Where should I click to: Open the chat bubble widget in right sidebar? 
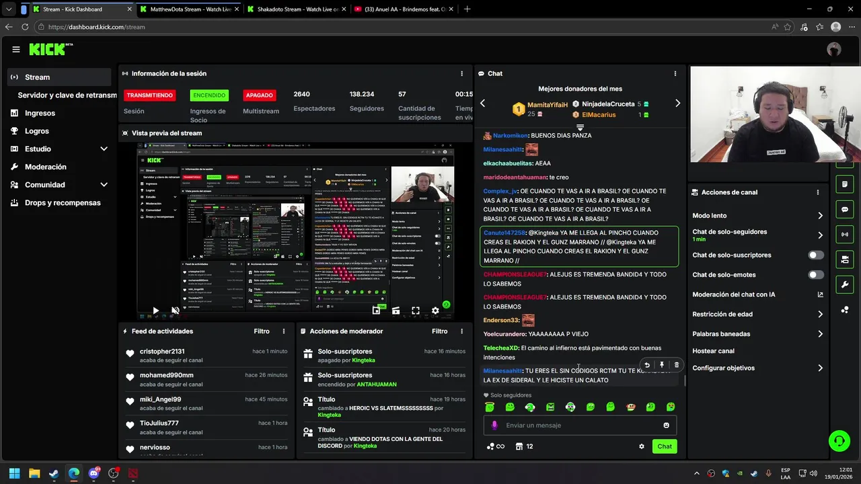(x=845, y=210)
